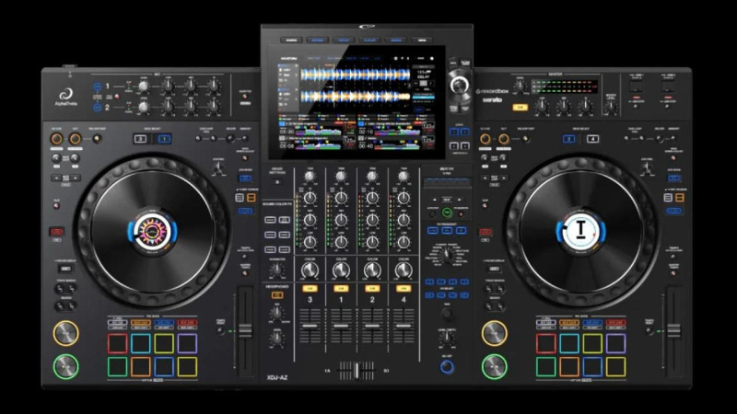The height and width of the screenshot is (414, 737).
Task: Hit the green play/pause button on left deck
Action: tap(65, 366)
